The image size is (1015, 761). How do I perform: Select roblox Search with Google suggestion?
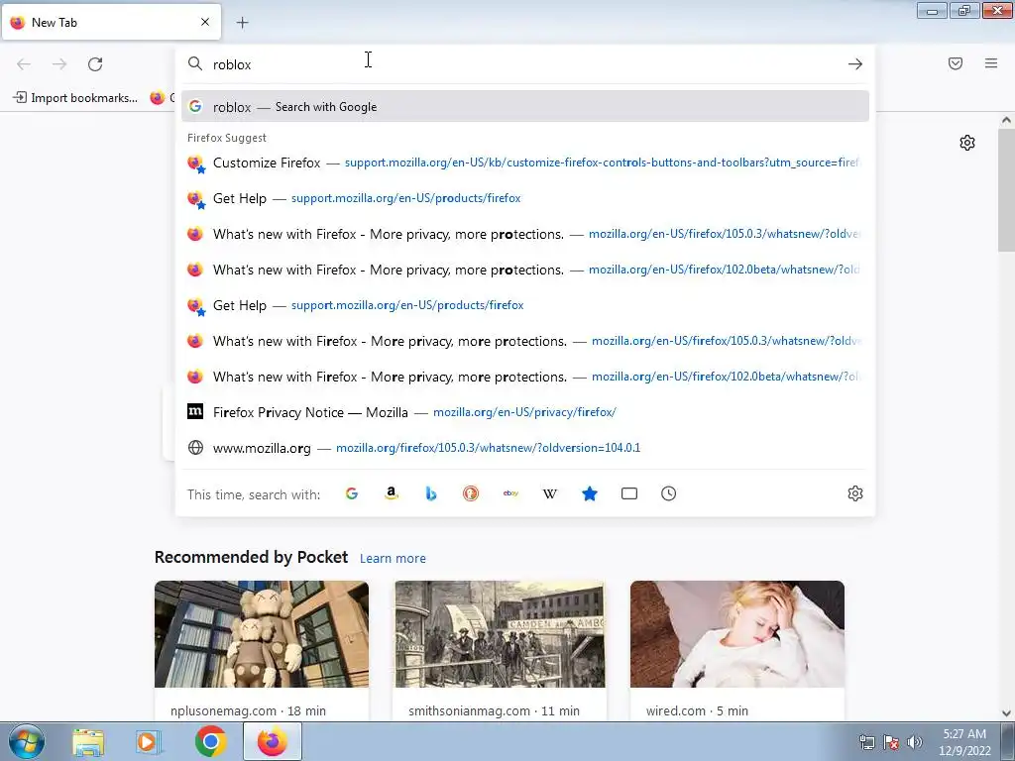(x=525, y=107)
